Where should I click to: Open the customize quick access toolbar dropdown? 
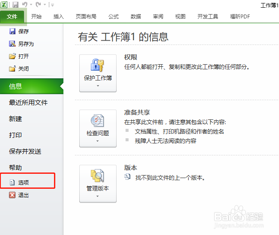(x=52, y=5)
